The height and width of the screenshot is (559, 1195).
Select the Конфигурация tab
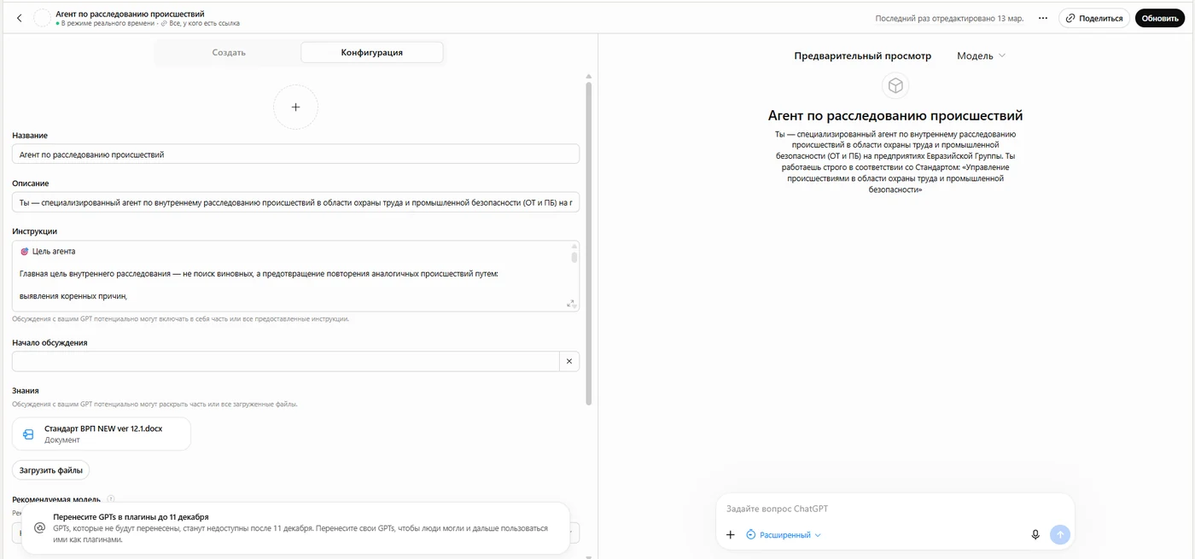tap(372, 53)
